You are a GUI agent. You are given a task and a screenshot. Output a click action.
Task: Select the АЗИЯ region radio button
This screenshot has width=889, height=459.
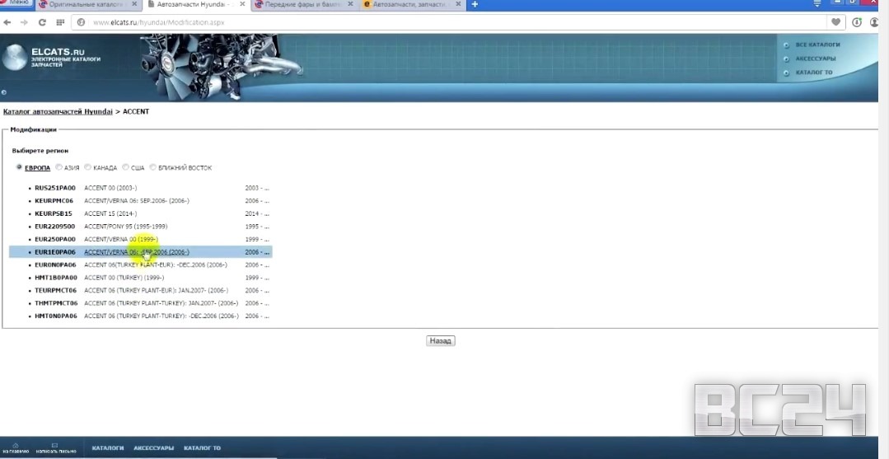click(x=59, y=167)
